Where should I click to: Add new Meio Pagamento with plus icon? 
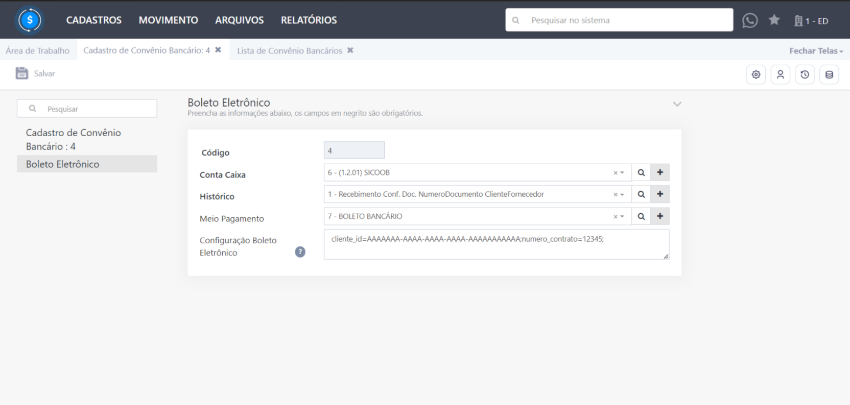pyautogui.click(x=660, y=216)
